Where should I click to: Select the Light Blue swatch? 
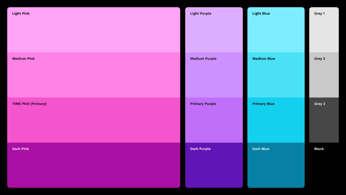[276, 30]
